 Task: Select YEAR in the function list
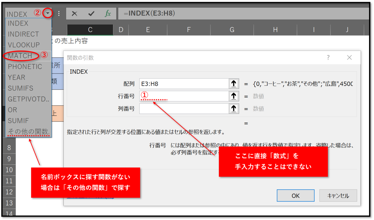click(28, 77)
